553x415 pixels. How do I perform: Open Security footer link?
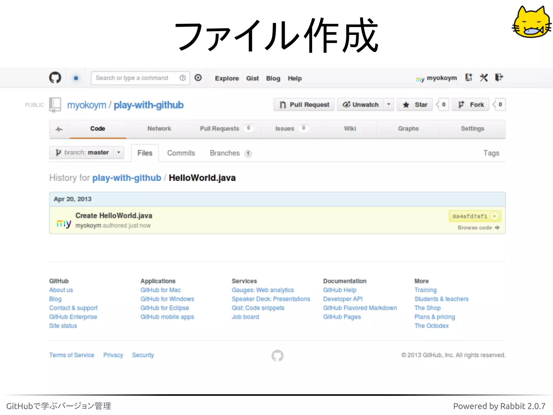143,355
